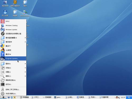Select 关闭计算机(U)... shutdown entry

[13, 94]
